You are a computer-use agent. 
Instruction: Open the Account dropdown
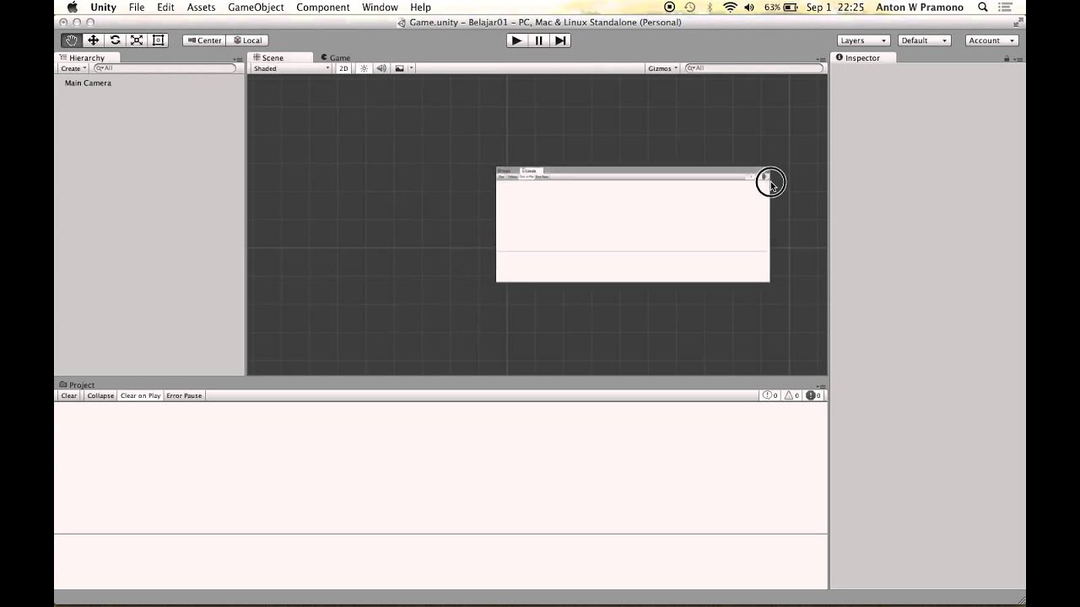click(992, 40)
